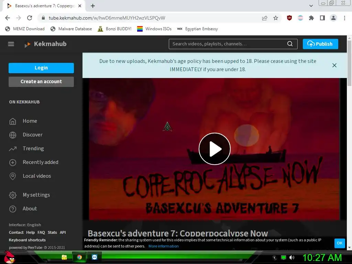
Task: Open the Stats link
Action: tap(52, 232)
